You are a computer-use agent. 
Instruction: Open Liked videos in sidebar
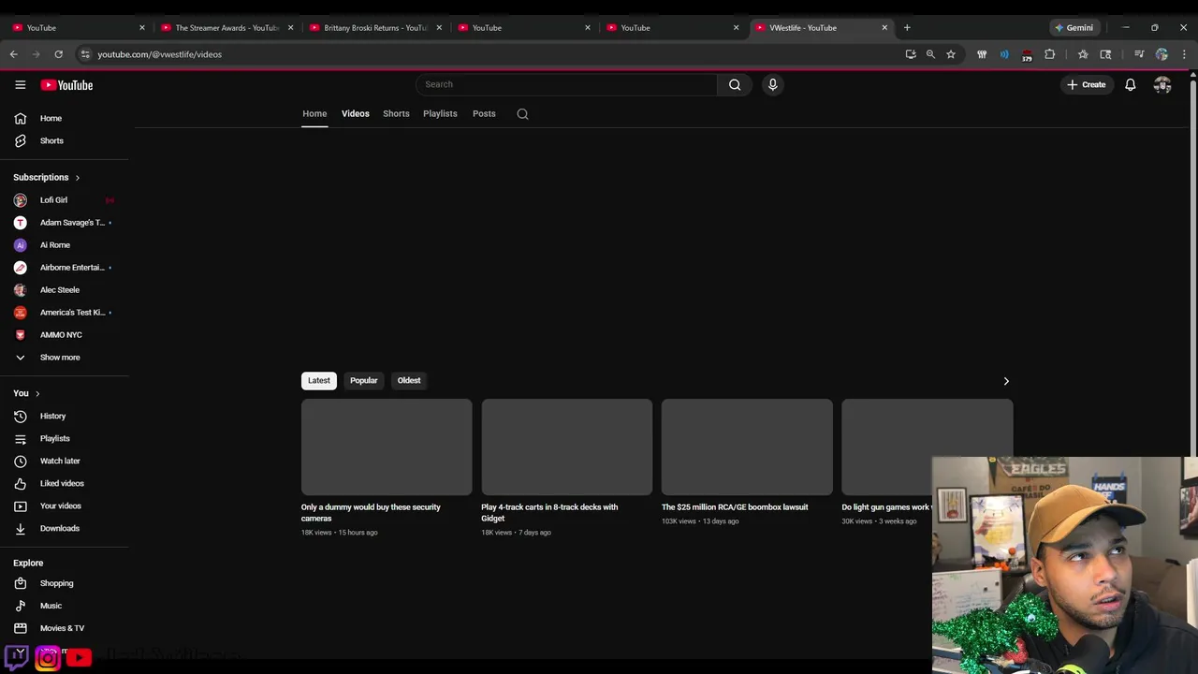tap(64, 483)
